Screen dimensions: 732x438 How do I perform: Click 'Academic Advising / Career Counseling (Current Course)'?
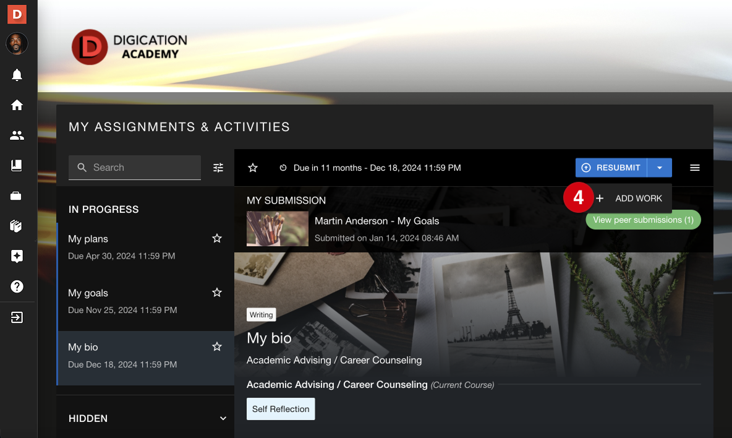coord(370,385)
